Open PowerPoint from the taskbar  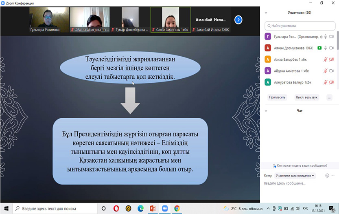153,208
